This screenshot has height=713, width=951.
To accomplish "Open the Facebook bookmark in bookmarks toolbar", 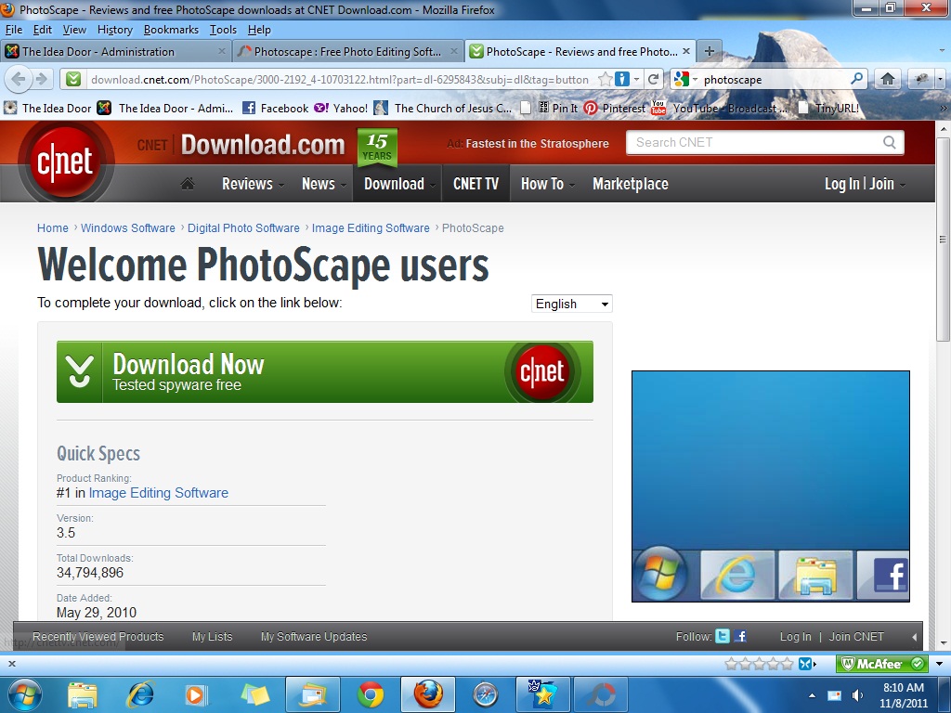I will (276, 108).
